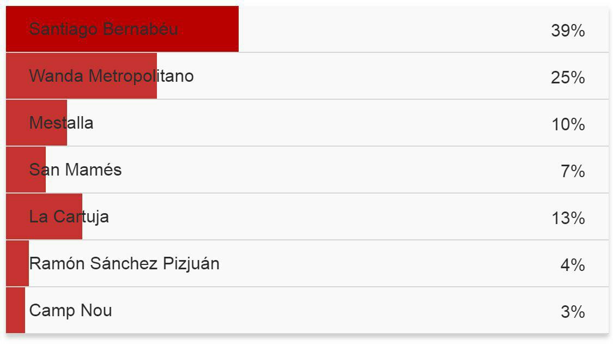Click the red Wanda Metropolitano progress bar
613x344 pixels.
click(81, 76)
